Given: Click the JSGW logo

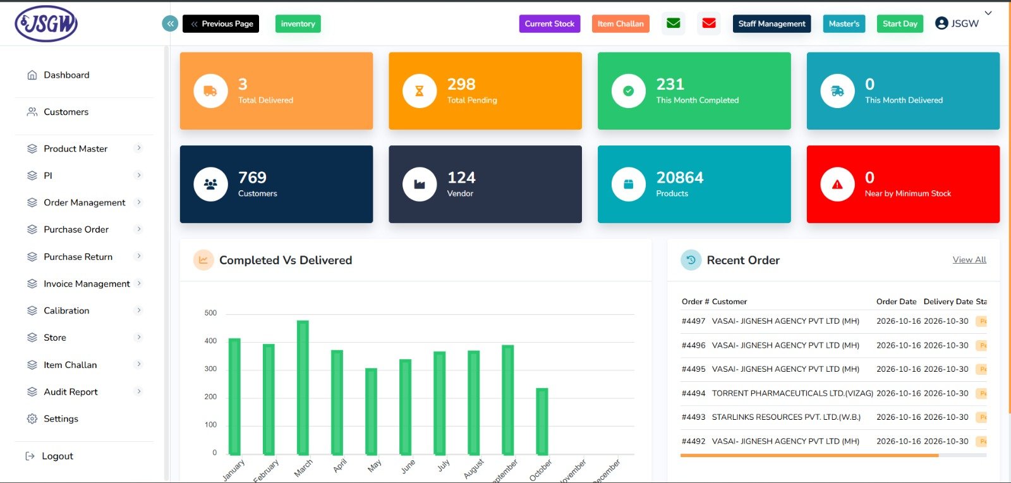Looking at the screenshot, I should click(46, 24).
